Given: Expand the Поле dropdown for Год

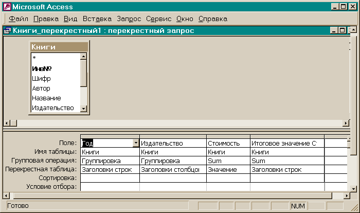Looking at the screenshot, I should coord(136,143).
